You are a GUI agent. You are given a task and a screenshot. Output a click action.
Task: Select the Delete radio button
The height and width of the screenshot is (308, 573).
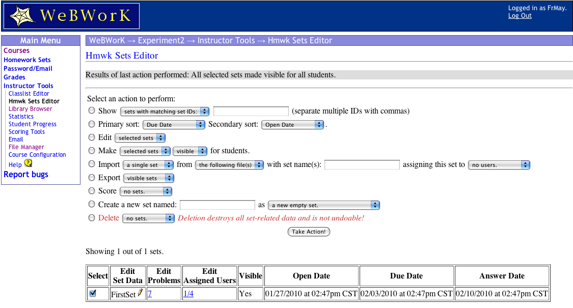(92, 218)
